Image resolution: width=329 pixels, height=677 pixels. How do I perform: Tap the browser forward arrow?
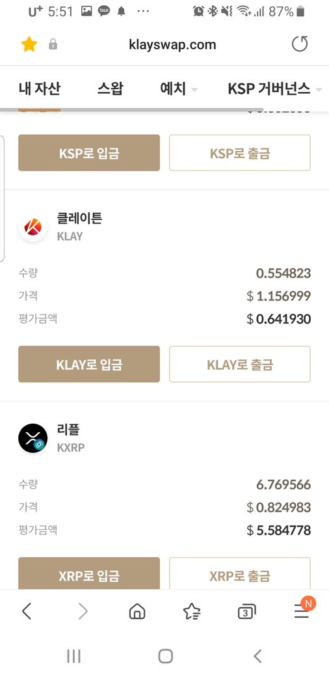click(83, 611)
